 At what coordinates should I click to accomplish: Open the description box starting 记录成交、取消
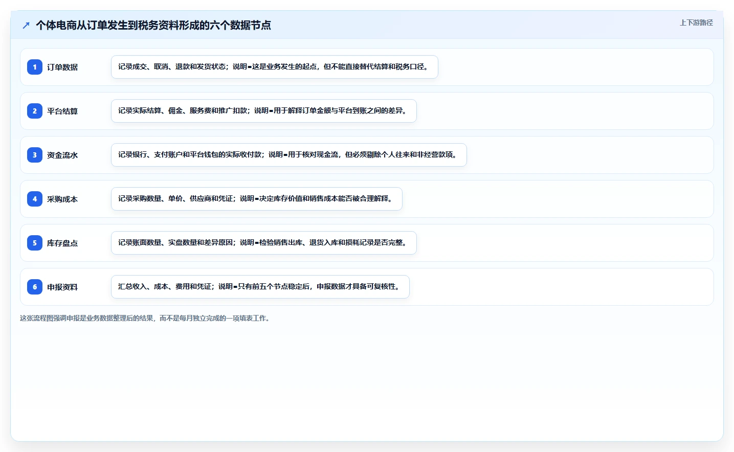coord(275,67)
